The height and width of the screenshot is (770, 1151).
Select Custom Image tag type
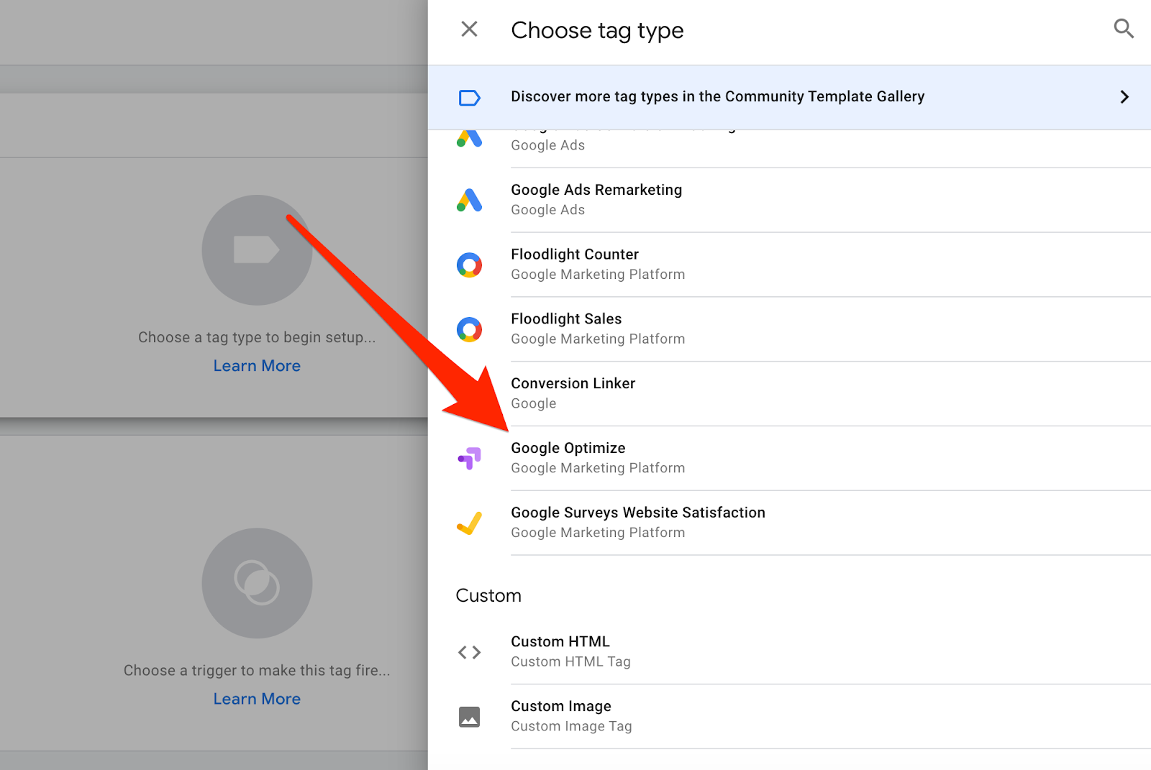click(x=789, y=717)
